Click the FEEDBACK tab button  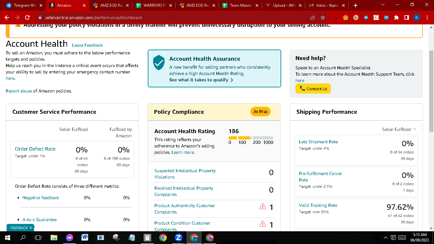19,227
